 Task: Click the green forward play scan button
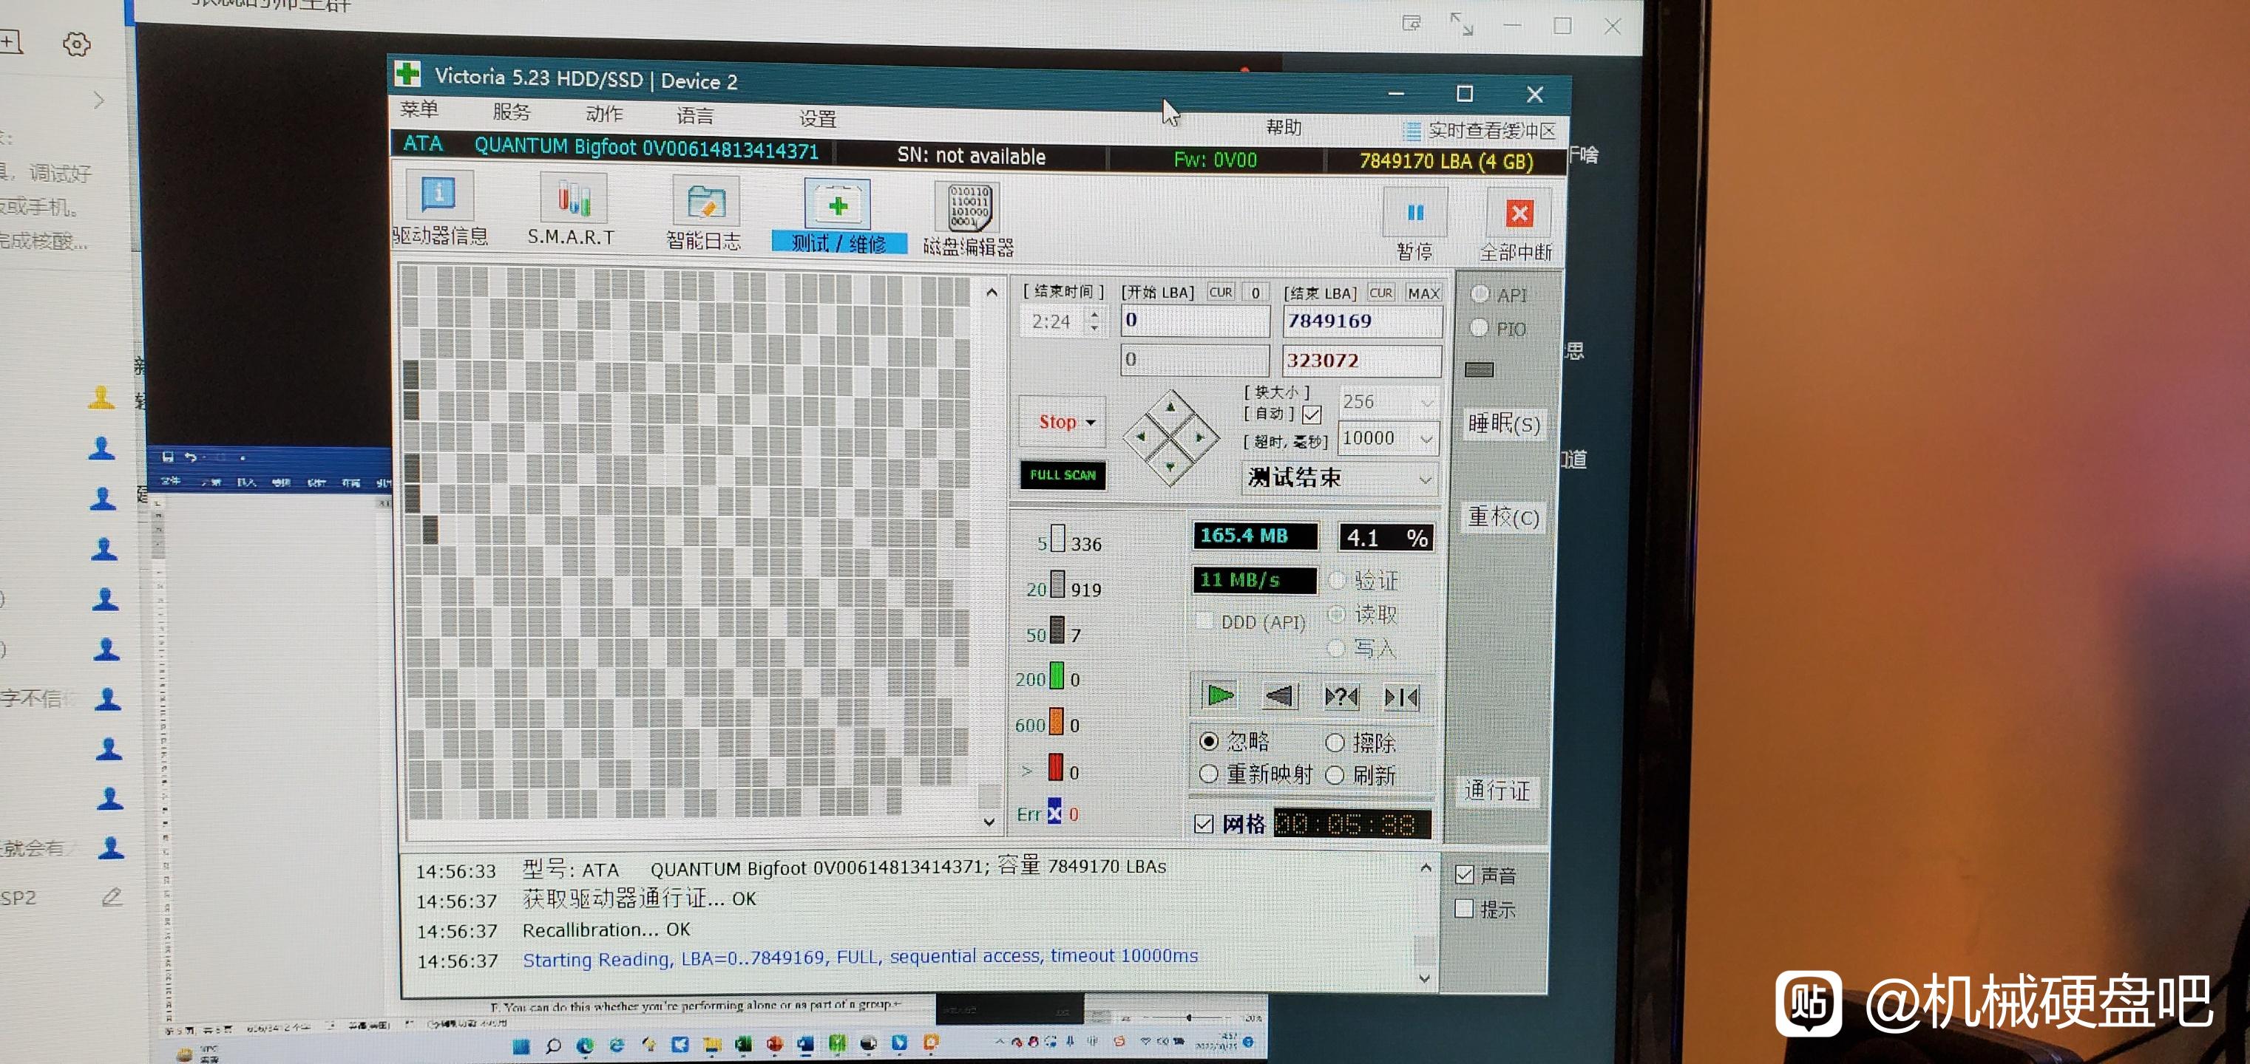1219,695
